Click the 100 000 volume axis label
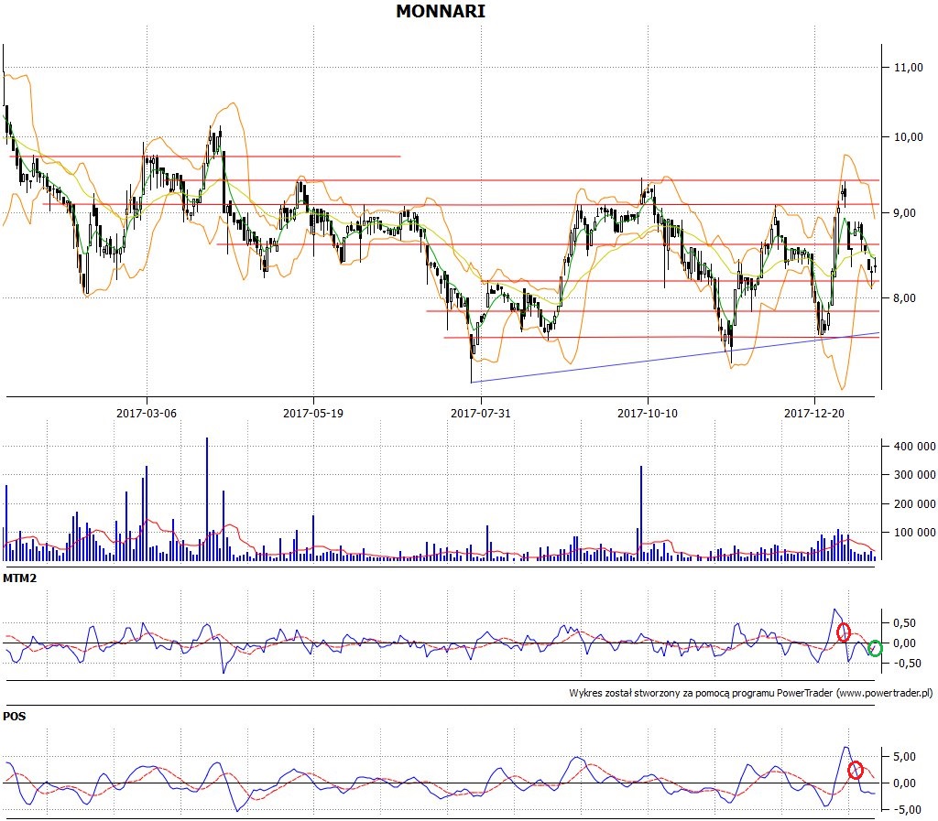Image resolution: width=938 pixels, height=821 pixels. 915,532
